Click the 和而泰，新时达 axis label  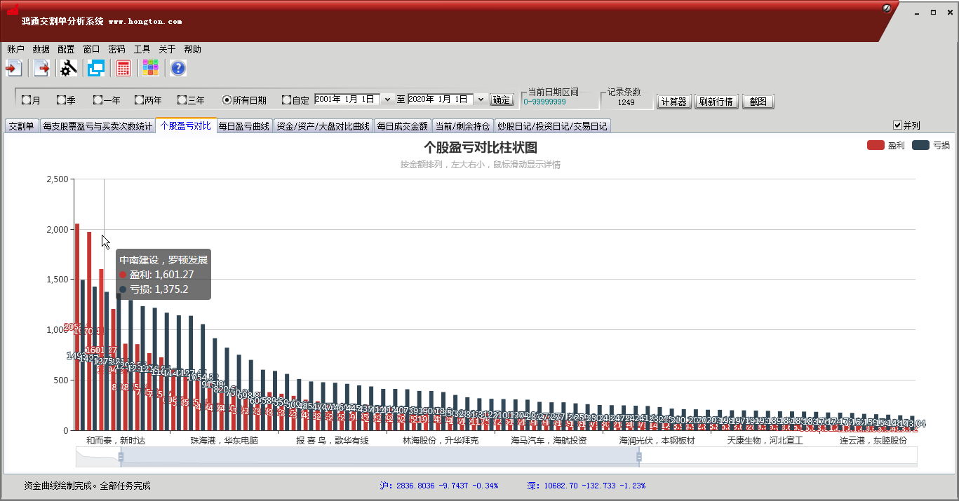click(116, 441)
